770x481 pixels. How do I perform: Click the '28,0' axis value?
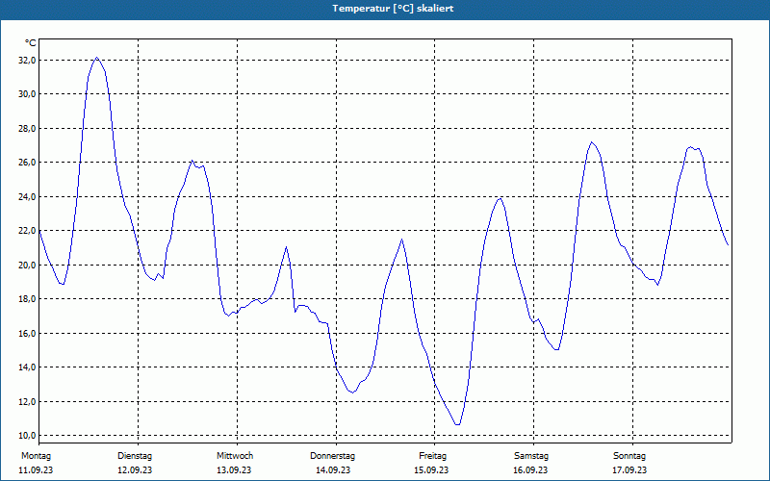[28, 129]
